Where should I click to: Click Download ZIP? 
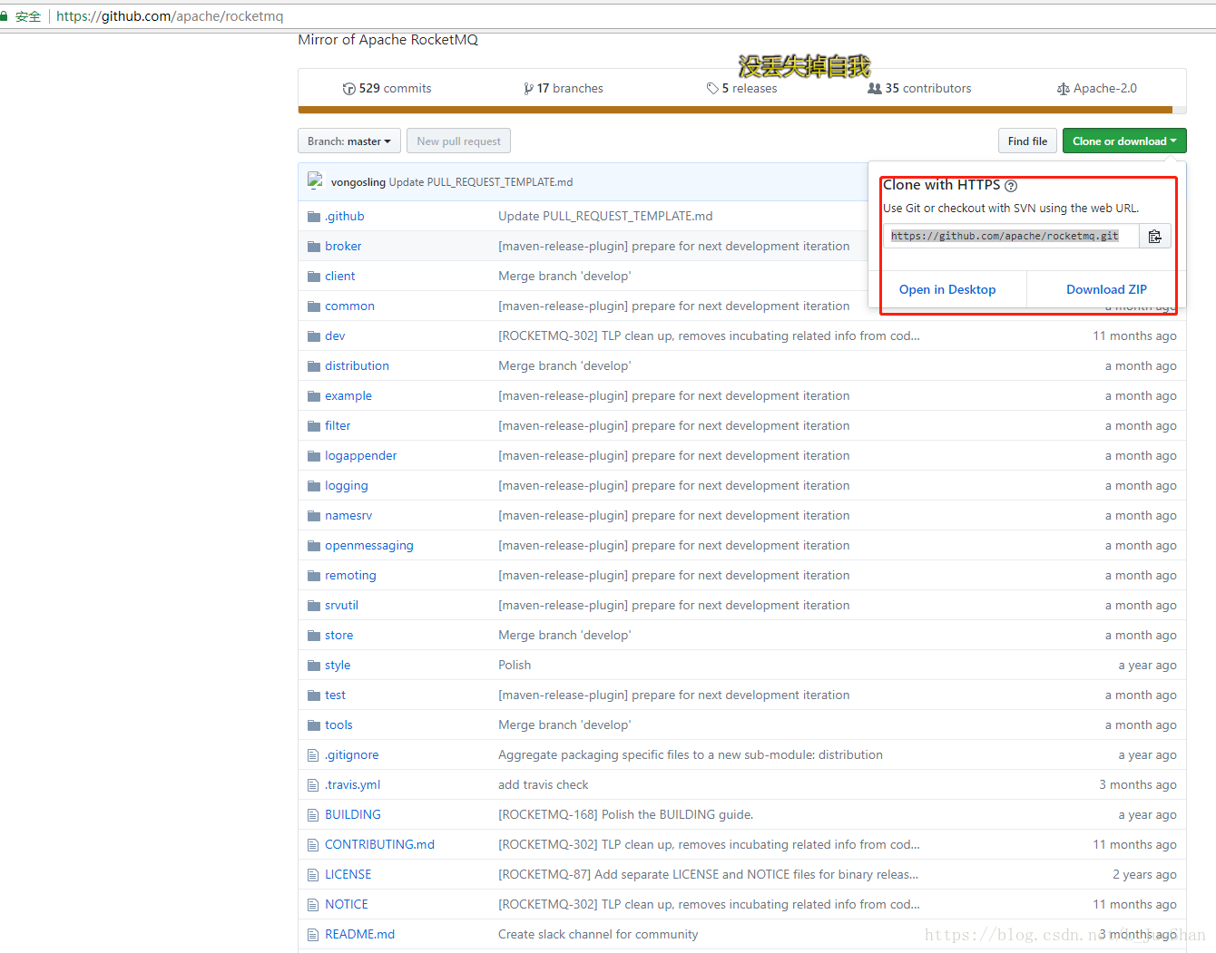[1106, 290]
